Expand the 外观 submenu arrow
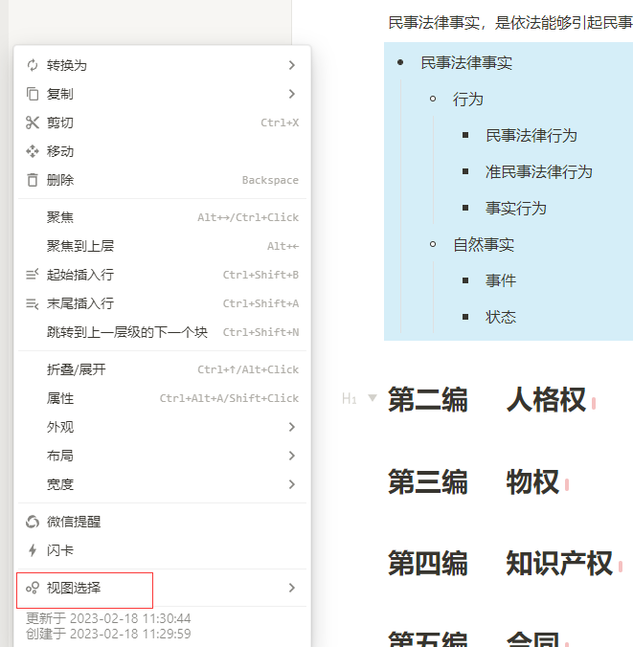 pos(292,427)
